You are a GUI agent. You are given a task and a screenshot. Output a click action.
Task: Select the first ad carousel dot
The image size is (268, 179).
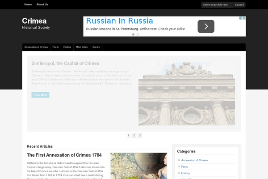point(133,34)
